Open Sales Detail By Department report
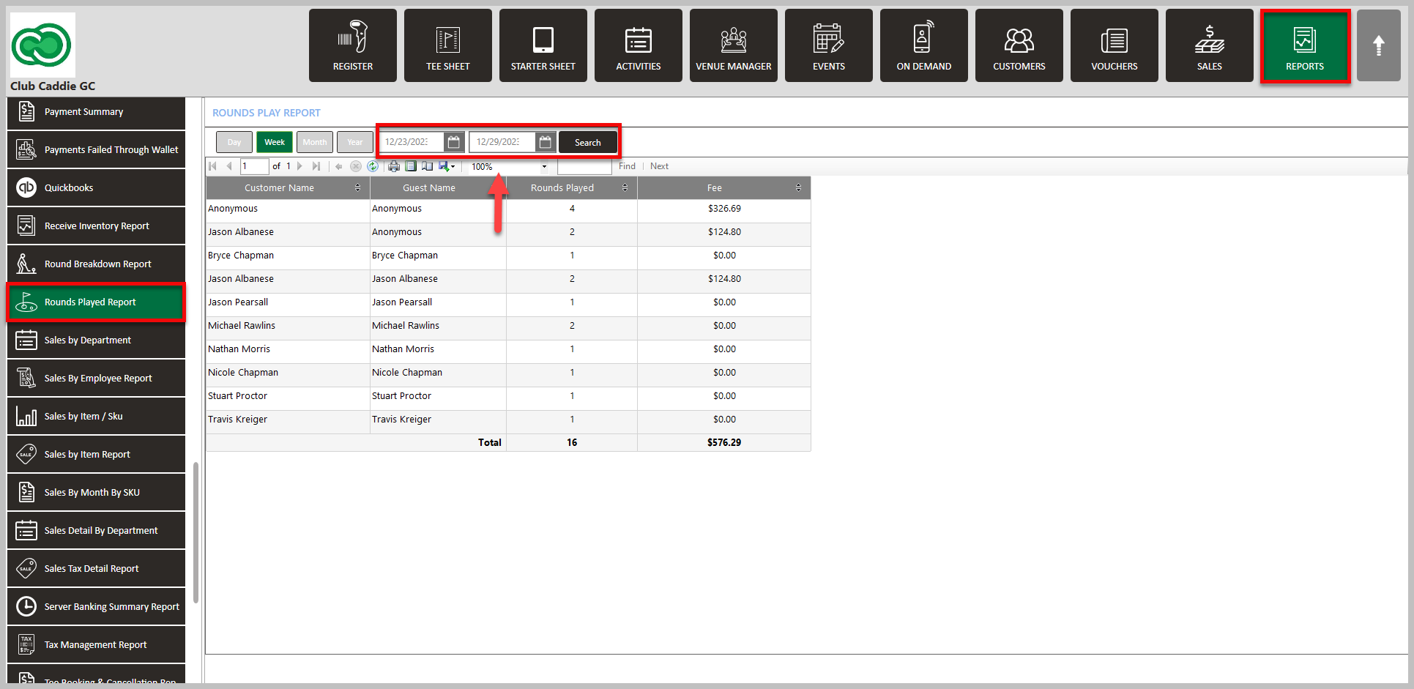Image resolution: width=1414 pixels, height=689 pixels. [x=96, y=531]
